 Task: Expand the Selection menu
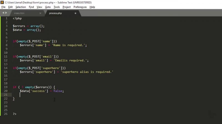(x=21, y=7)
